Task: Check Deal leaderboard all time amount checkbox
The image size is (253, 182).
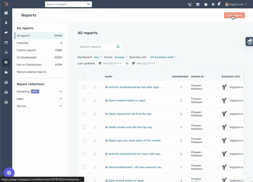Action: [84, 167]
